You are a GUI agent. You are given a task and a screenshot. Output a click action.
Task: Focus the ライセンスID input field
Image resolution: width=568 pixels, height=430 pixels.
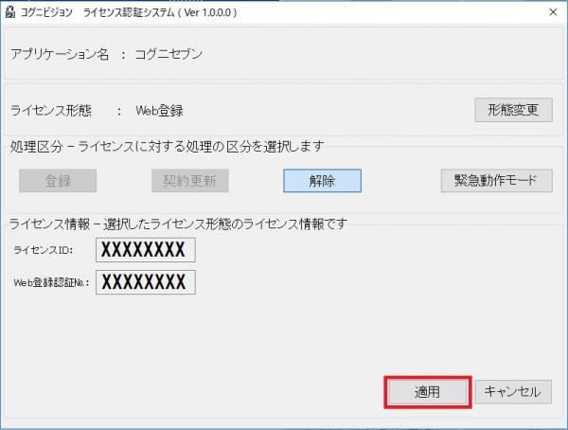click(x=146, y=250)
